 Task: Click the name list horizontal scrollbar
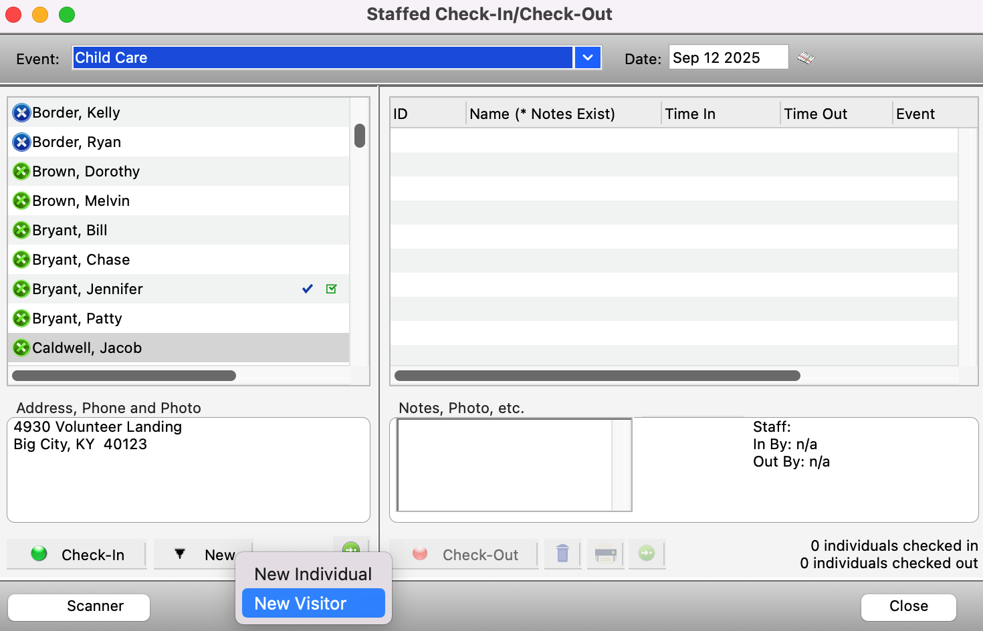[x=124, y=376]
